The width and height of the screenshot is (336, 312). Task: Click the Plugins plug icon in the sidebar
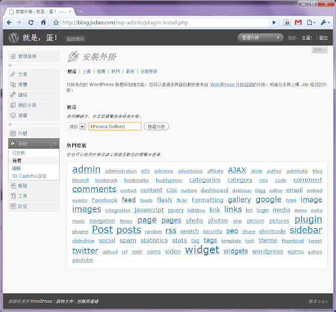coord(13,144)
